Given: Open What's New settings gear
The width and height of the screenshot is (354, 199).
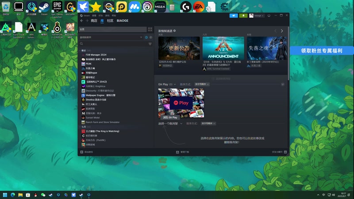Looking at the screenshot, I should [x=174, y=31].
